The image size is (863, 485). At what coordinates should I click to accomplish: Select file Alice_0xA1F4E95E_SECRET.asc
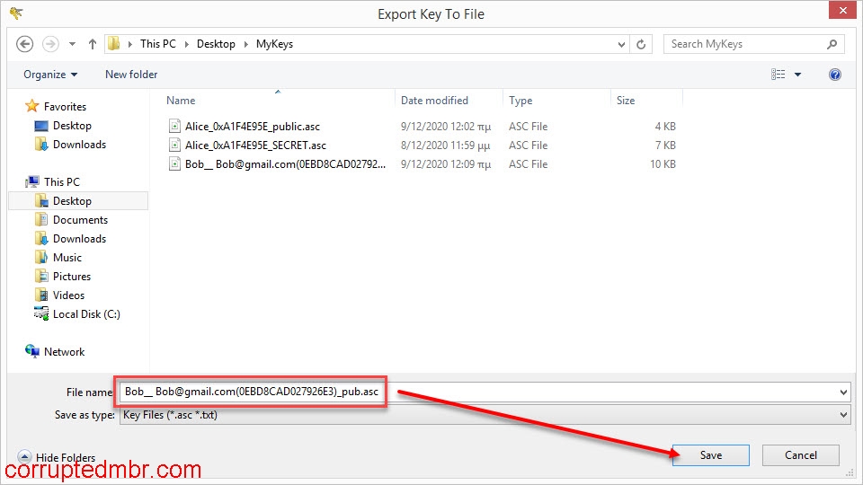pyautogui.click(x=255, y=145)
